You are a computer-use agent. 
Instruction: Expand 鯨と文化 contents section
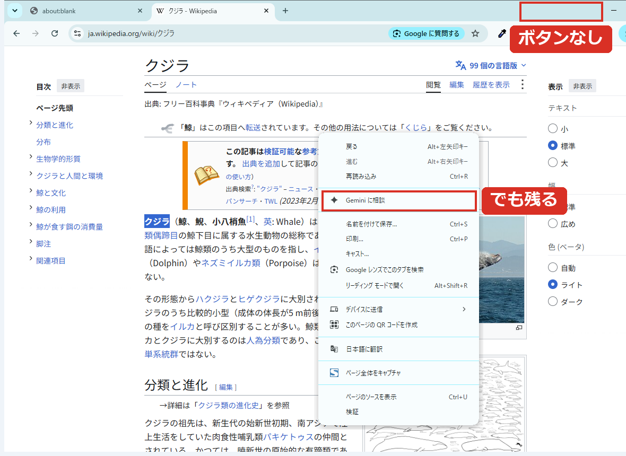(x=30, y=191)
